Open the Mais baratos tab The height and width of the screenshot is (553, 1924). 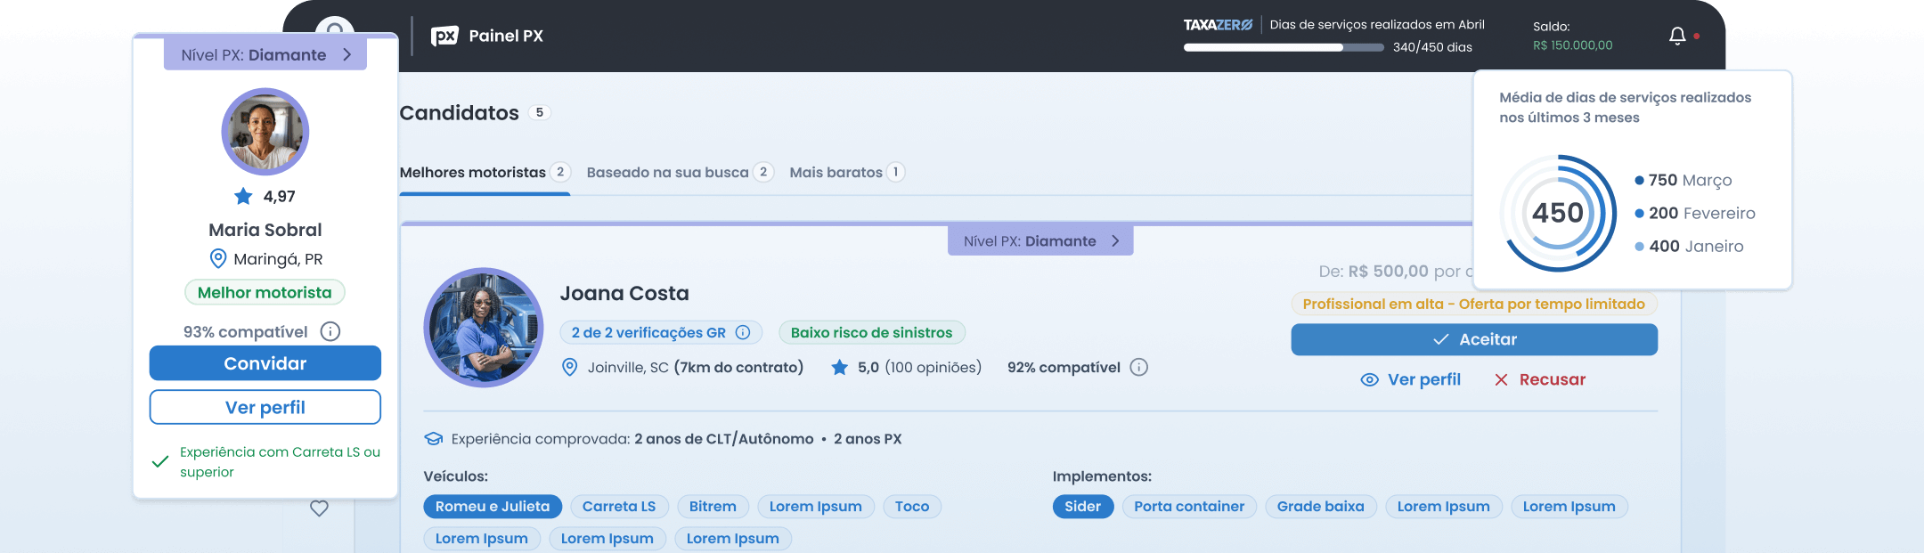(x=836, y=173)
